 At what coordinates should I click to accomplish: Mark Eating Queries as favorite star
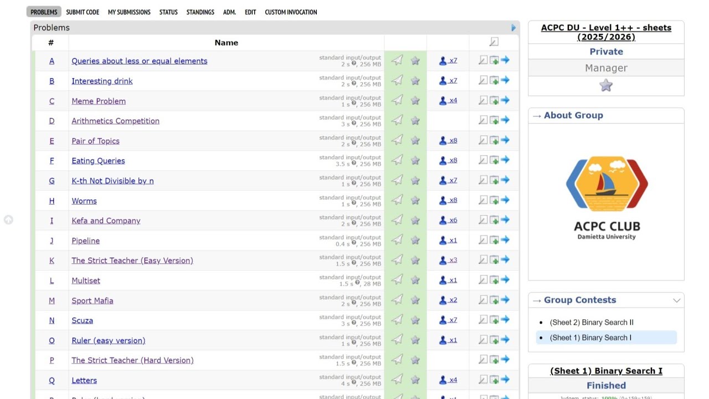click(x=415, y=161)
